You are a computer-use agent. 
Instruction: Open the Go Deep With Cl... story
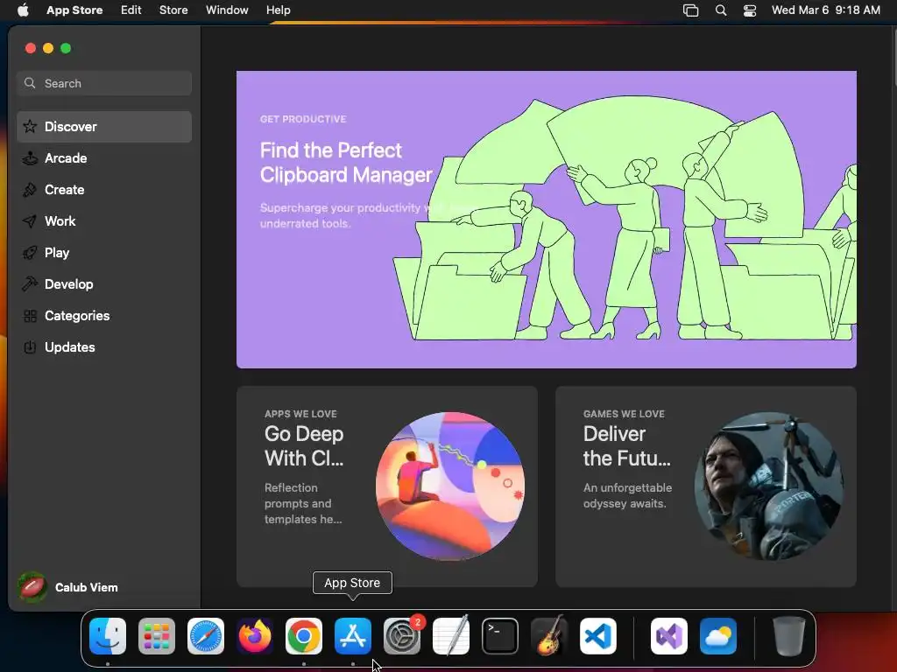tap(386, 486)
